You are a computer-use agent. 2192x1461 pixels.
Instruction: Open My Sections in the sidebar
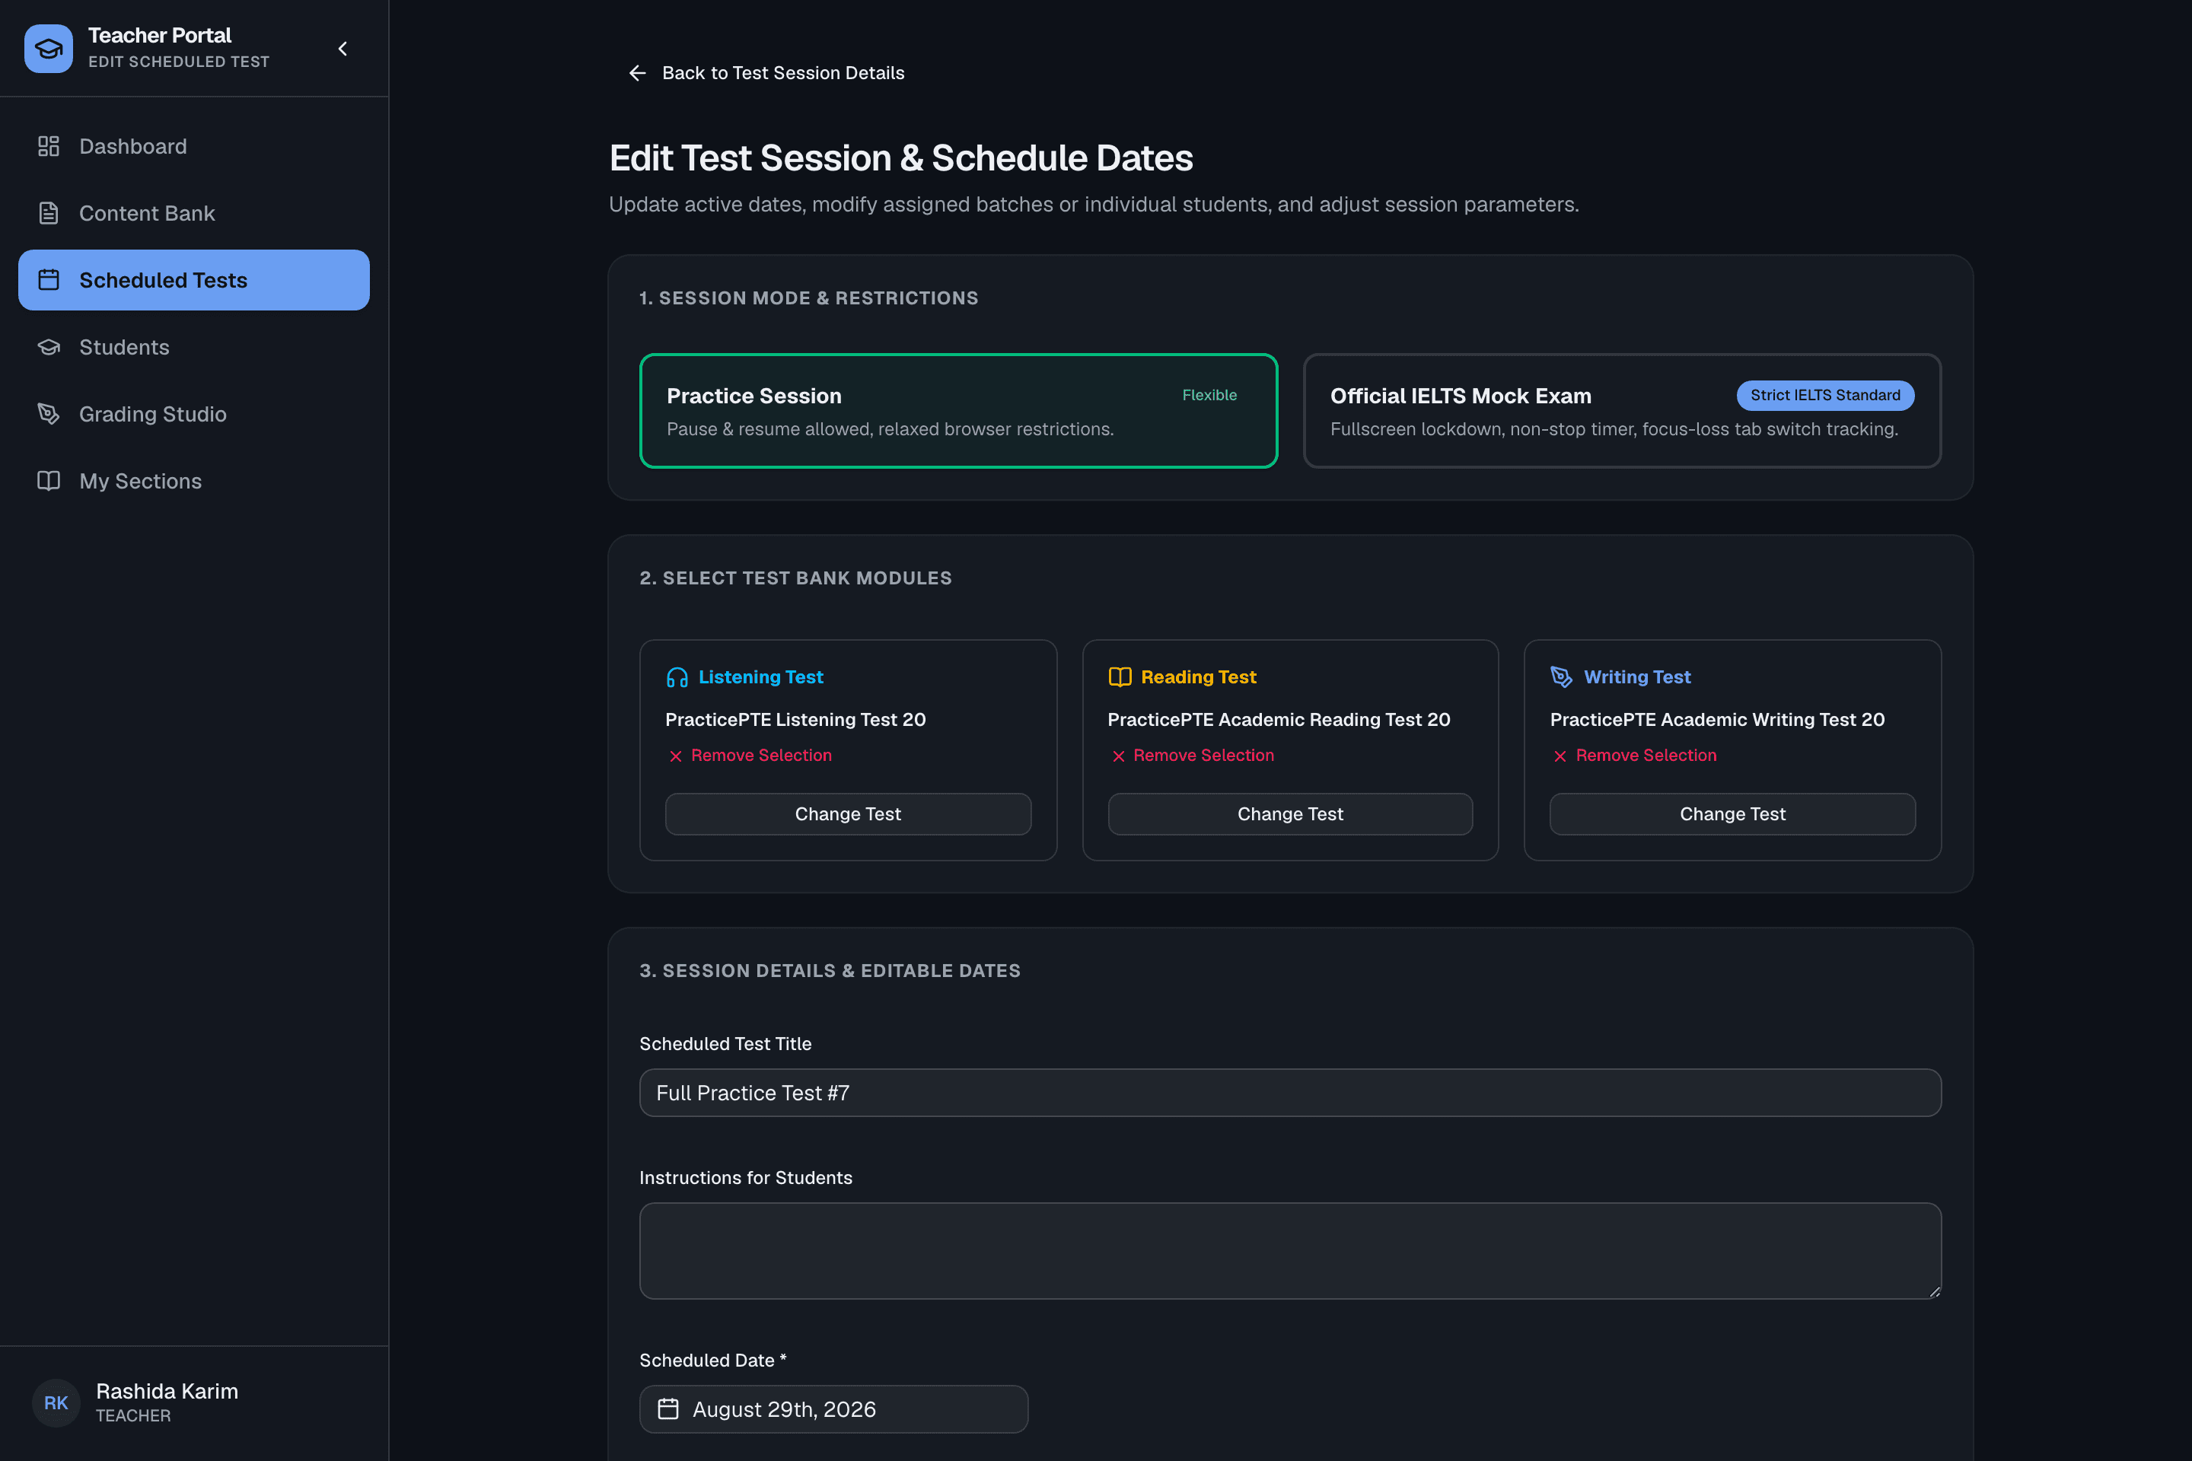coord(194,481)
